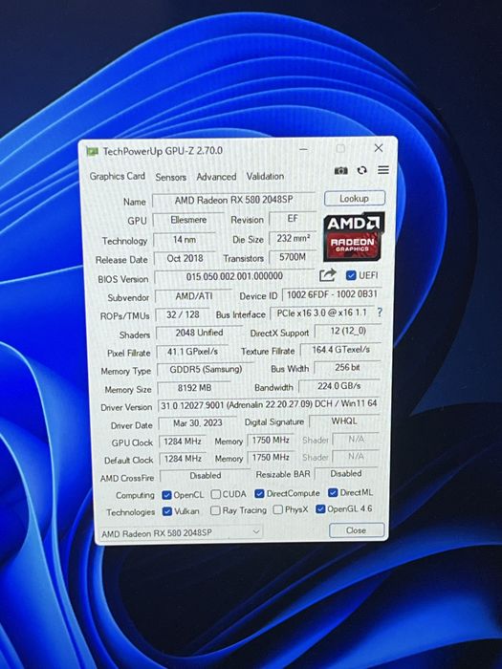Viewport: 502px width, 669px height.
Task: Toggle the PhysX checkbox
Action: tap(278, 509)
